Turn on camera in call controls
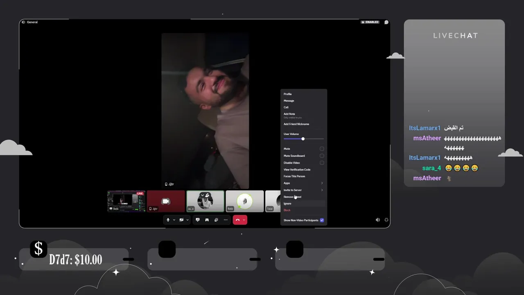Image resolution: width=524 pixels, height=295 pixels. coord(181,220)
